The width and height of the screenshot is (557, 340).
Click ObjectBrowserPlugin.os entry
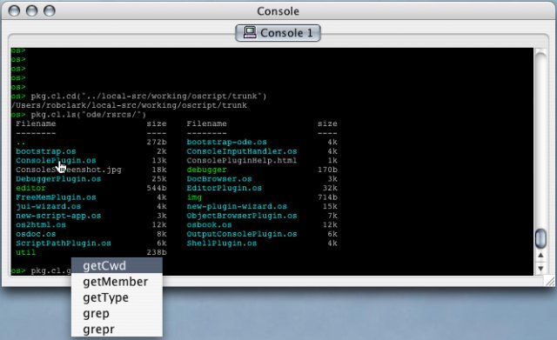click(242, 216)
